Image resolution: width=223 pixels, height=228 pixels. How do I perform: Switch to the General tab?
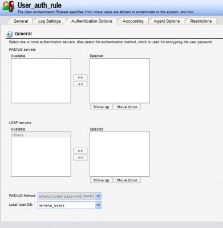coord(21,21)
